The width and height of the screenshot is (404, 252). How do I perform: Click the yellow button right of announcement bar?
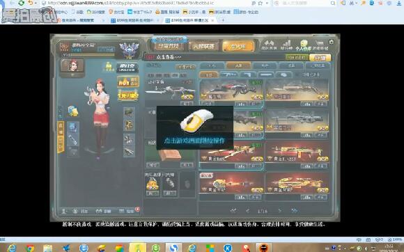(x=320, y=57)
